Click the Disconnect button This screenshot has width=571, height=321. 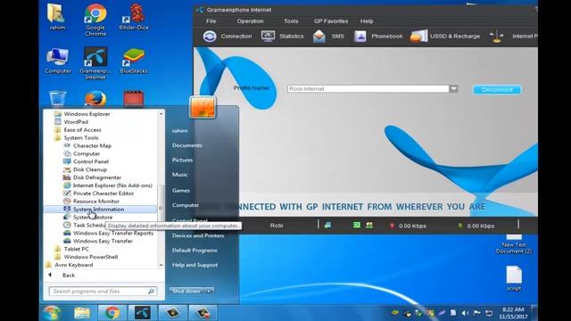(x=497, y=89)
